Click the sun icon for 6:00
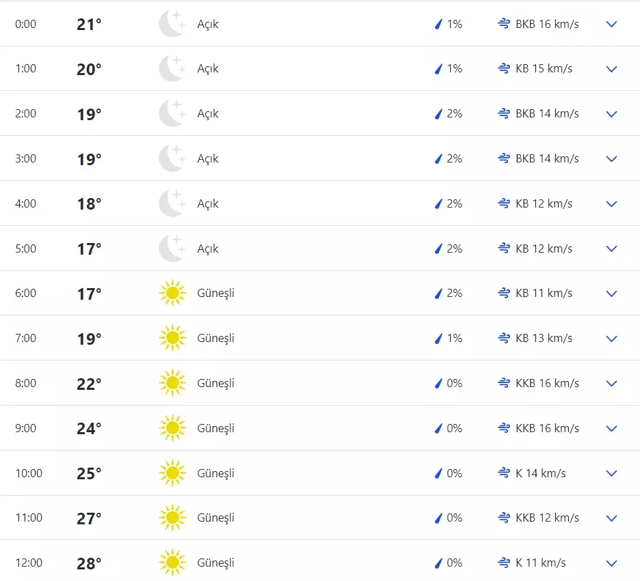The width and height of the screenshot is (640, 581). (x=172, y=293)
